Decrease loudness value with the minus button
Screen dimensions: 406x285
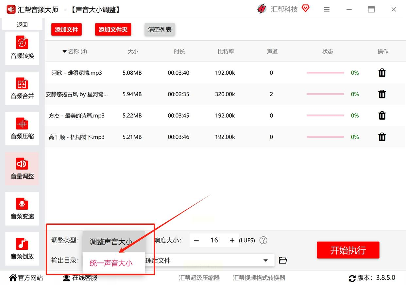point(196,240)
